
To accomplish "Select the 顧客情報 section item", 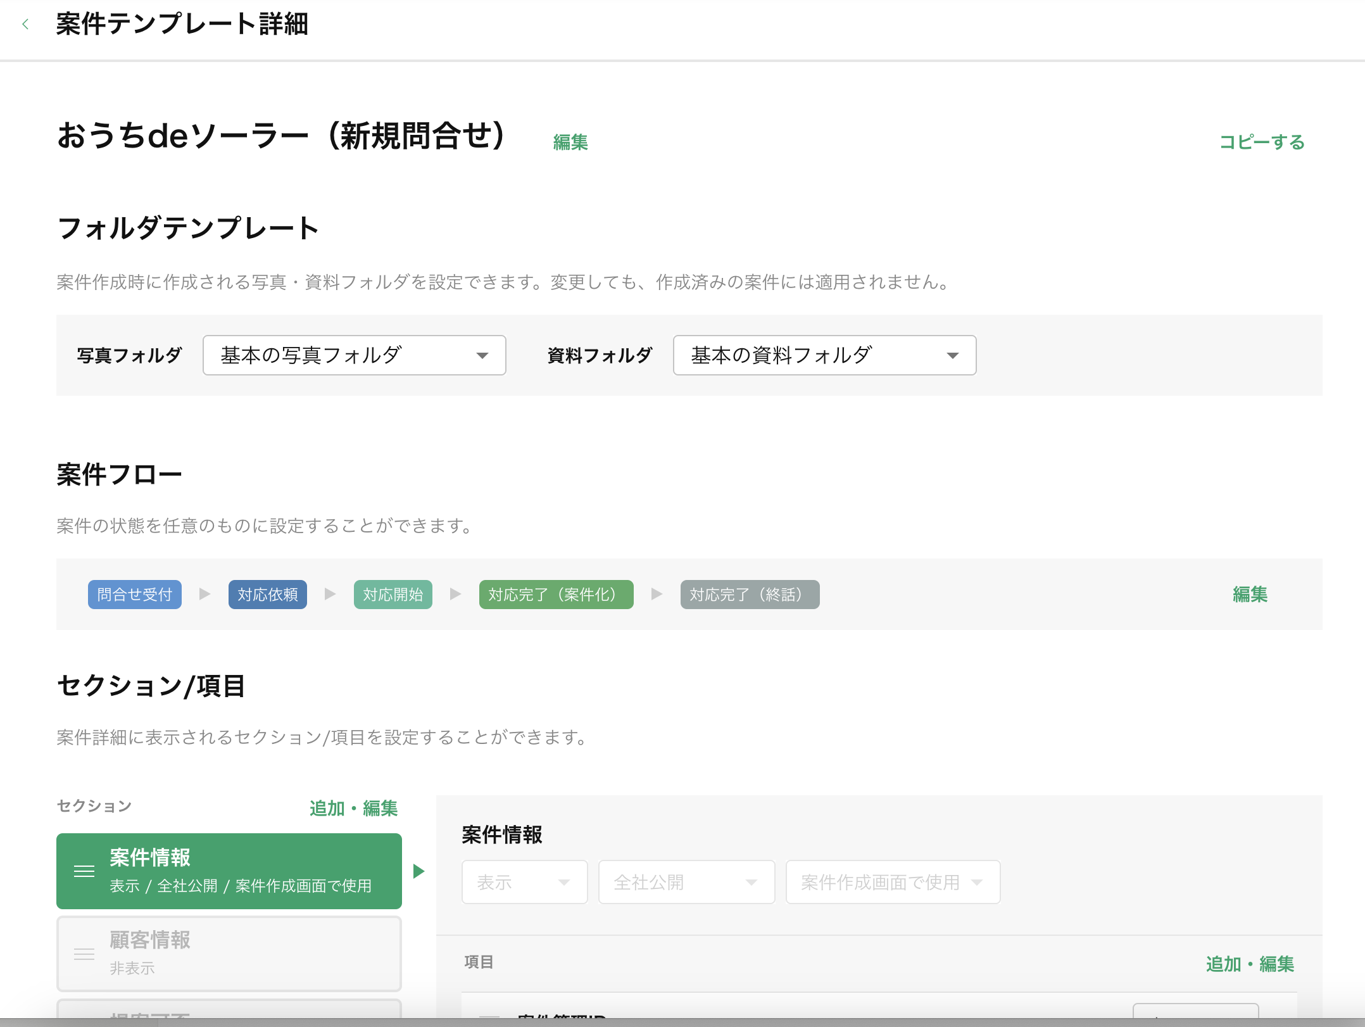I will [241, 954].
